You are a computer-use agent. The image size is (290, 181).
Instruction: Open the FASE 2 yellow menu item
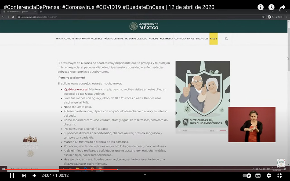pyautogui.click(x=213, y=39)
